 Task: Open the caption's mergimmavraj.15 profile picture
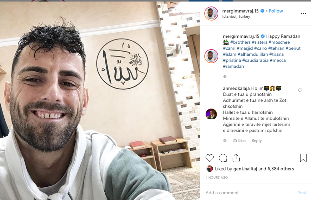click(211, 56)
